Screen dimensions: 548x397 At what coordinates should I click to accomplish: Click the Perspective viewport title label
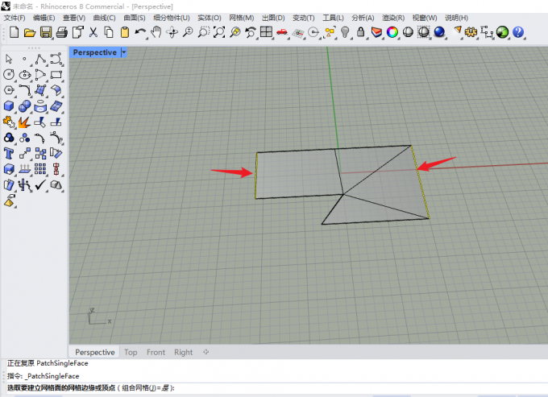95,52
